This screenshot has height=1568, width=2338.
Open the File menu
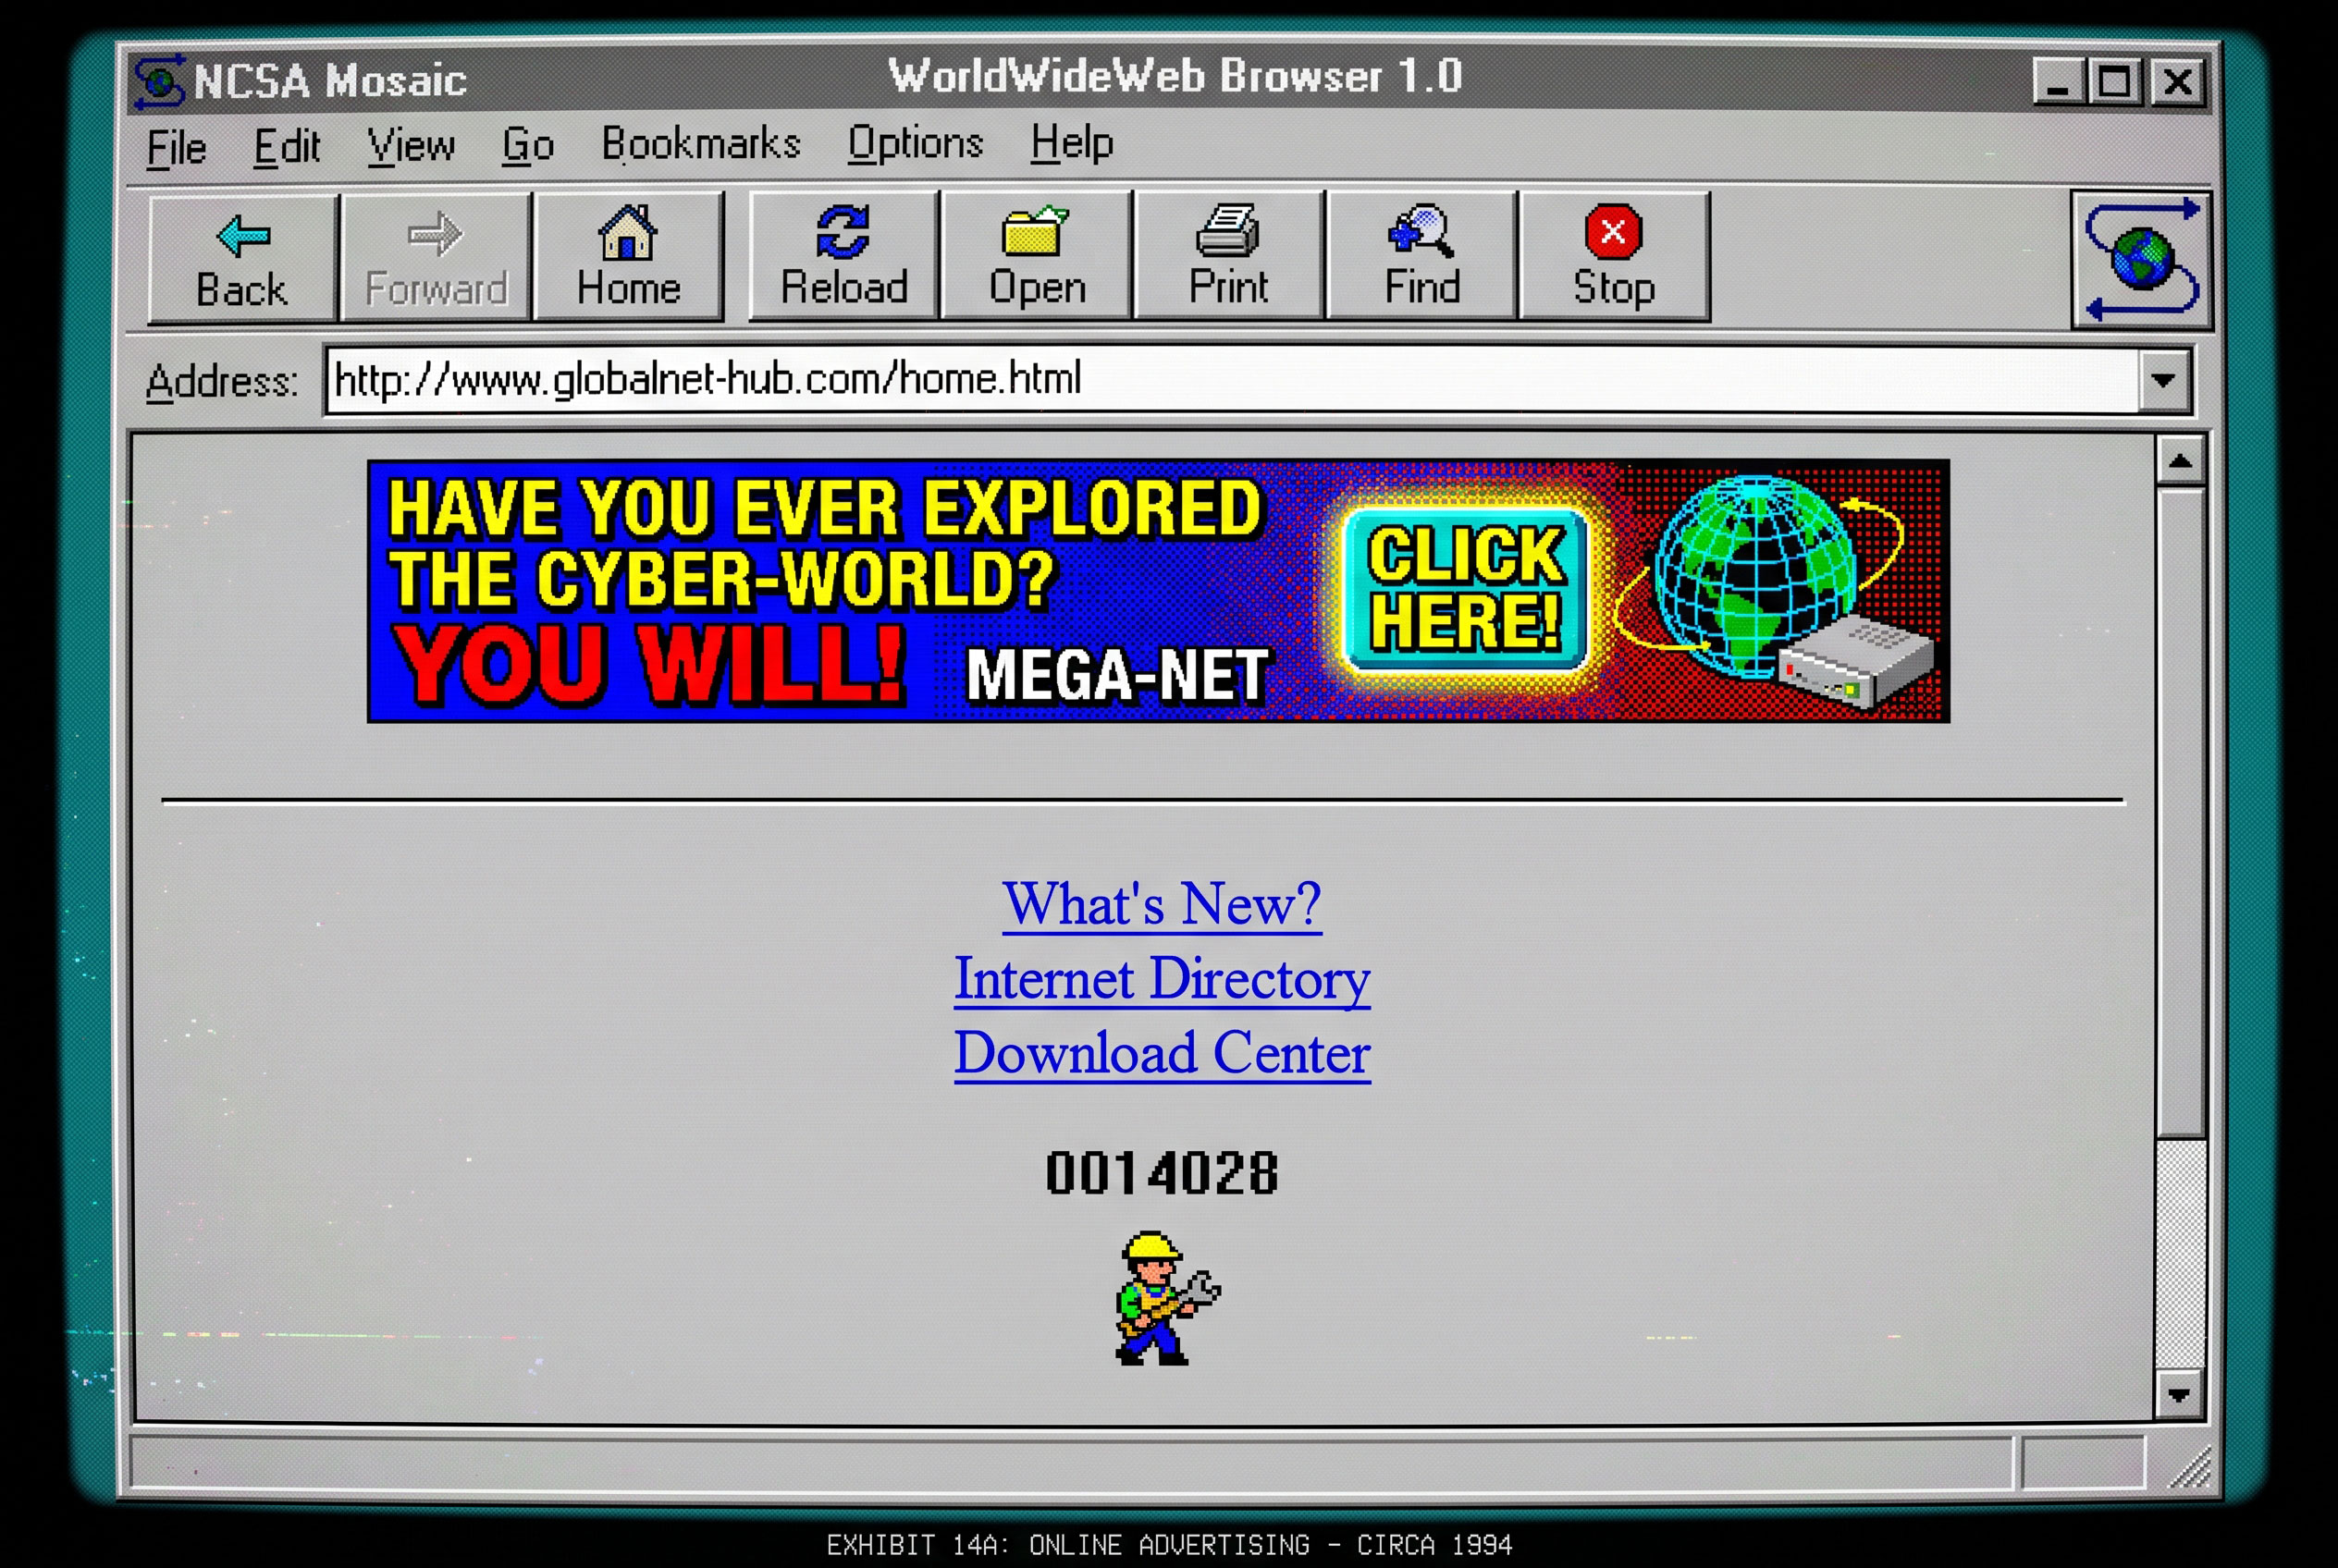176,148
